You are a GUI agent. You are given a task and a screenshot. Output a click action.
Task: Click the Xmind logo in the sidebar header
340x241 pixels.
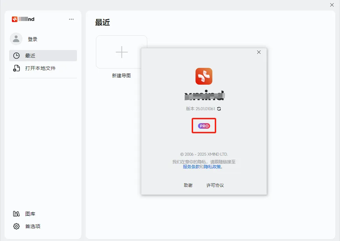(x=15, y=19)
